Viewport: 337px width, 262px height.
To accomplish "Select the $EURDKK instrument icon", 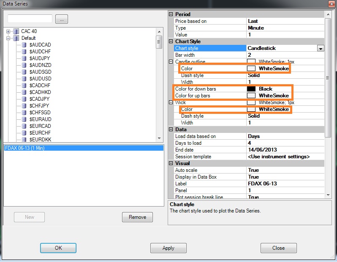I will coord(24,140).
